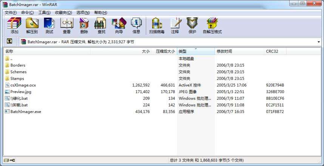Click the csXImage.ocx file icon
The width and height of the screenshot is (324, 166).
pos(7,85)
